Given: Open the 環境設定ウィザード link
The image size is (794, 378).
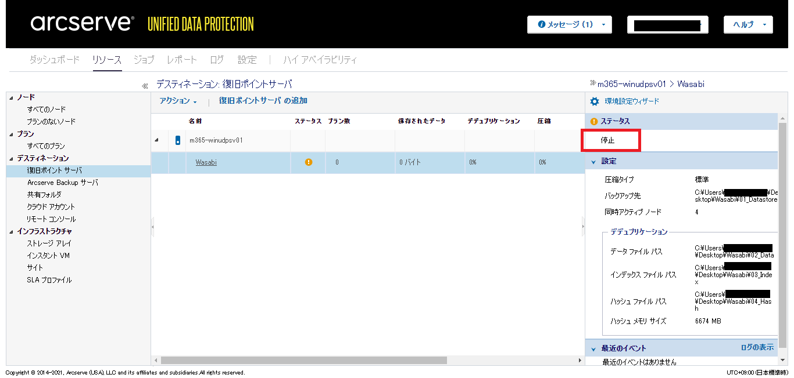Looking at the screenshot, I should [x=632, y=101].
